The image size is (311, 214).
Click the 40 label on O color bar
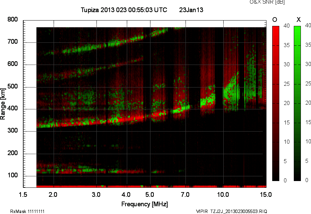click(x=287, y=26)
